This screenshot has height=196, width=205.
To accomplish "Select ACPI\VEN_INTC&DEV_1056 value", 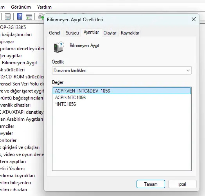I will tap(122, 91).
